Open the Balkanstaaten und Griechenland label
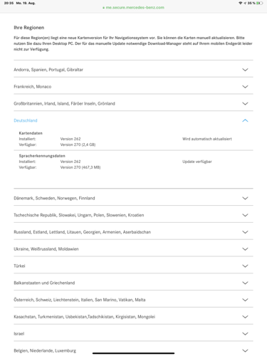The height and width of the screenshot is (356, 267). click(x=44, y=283)
